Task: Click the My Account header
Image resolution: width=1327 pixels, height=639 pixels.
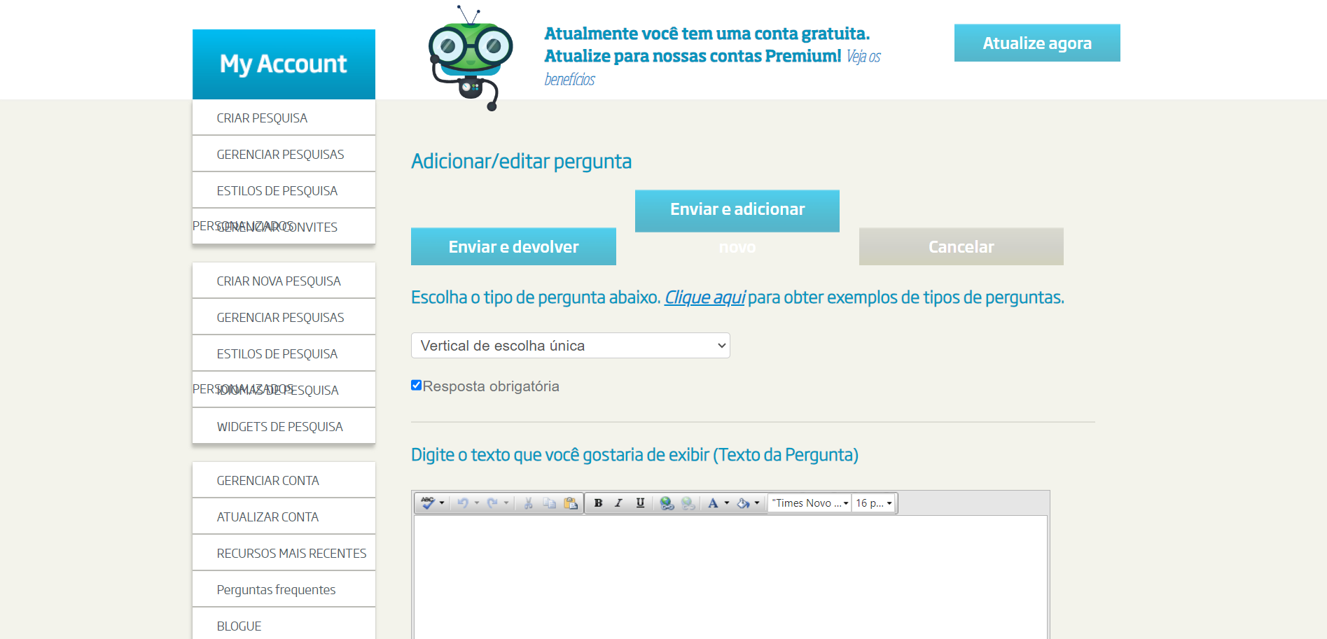Action: click(284, 64)
